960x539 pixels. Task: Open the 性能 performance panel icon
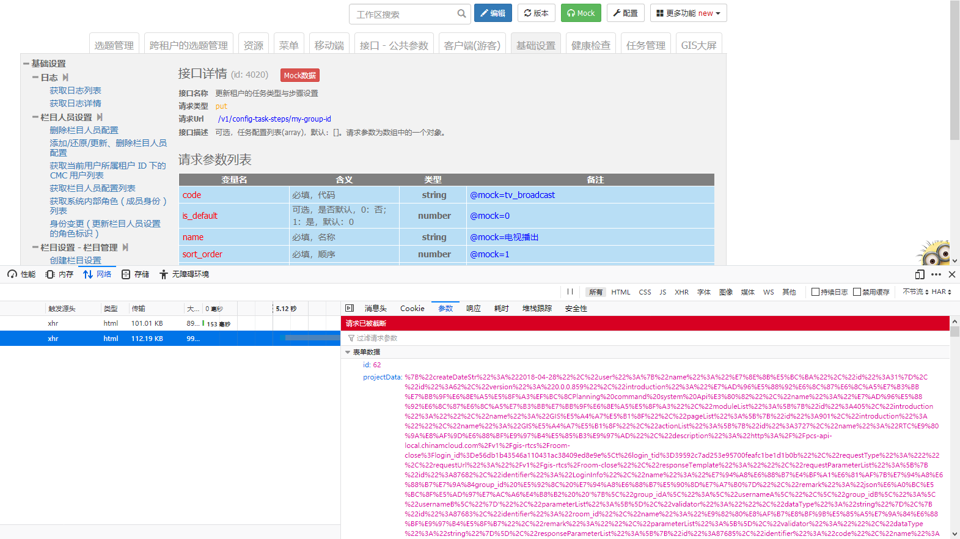pyautogui.click(x=12, y=274)
